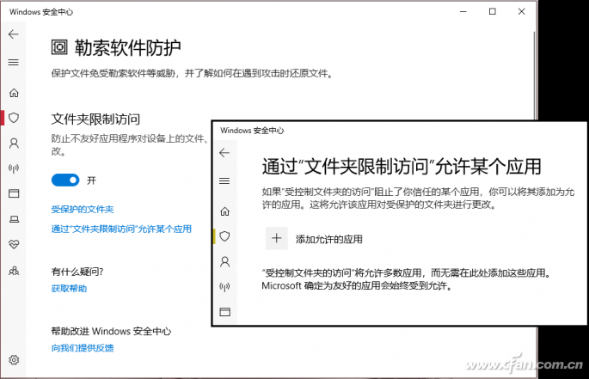Open app & browser control icon in main sidebar
Viewport: 589px width, 379px height.
[x=14, y=193]
